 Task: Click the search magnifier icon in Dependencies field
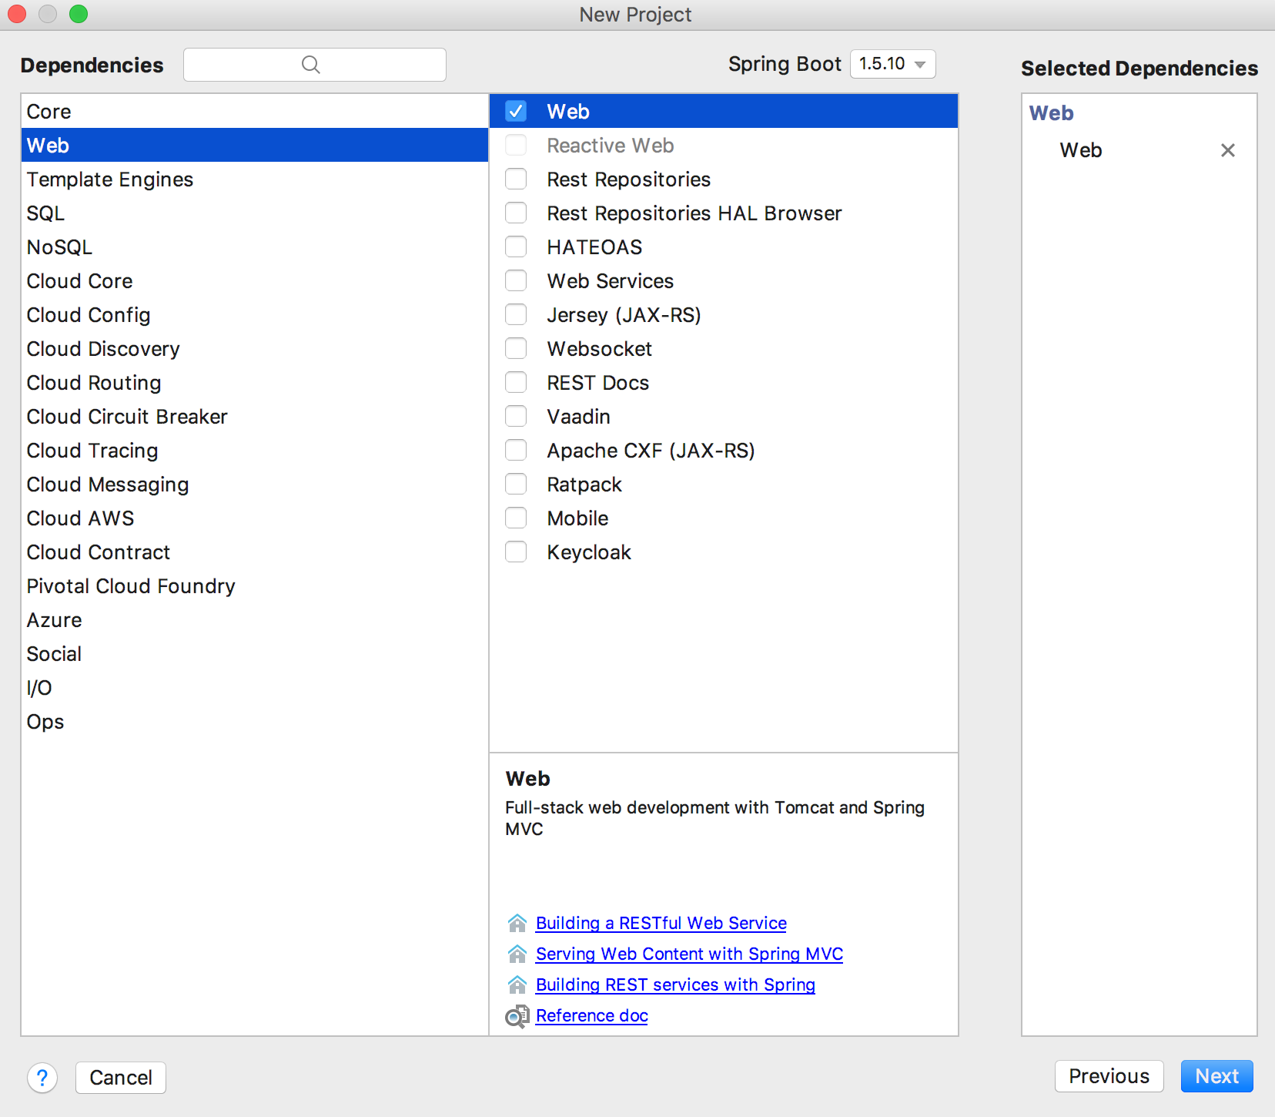pyautogui.click(x=311, y=65)
